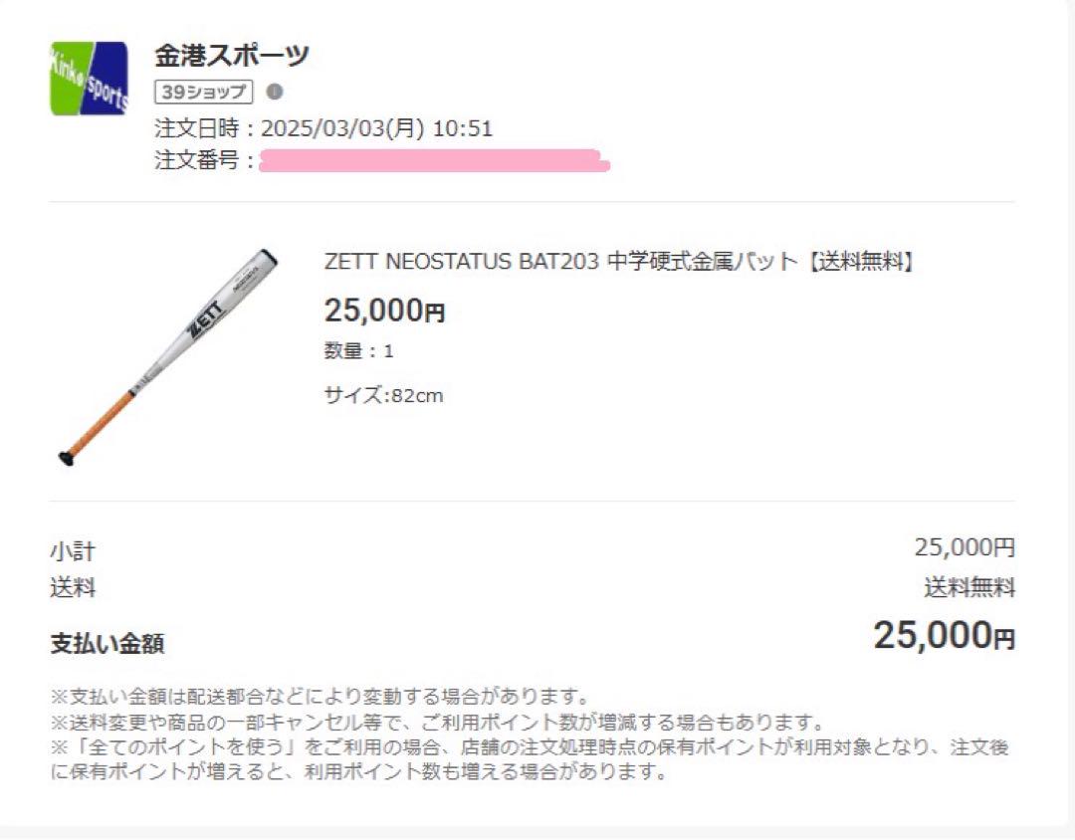Click the Kinko Sports shop logo
This screenshot has width=1075, height=840.
tap(90, 79)
